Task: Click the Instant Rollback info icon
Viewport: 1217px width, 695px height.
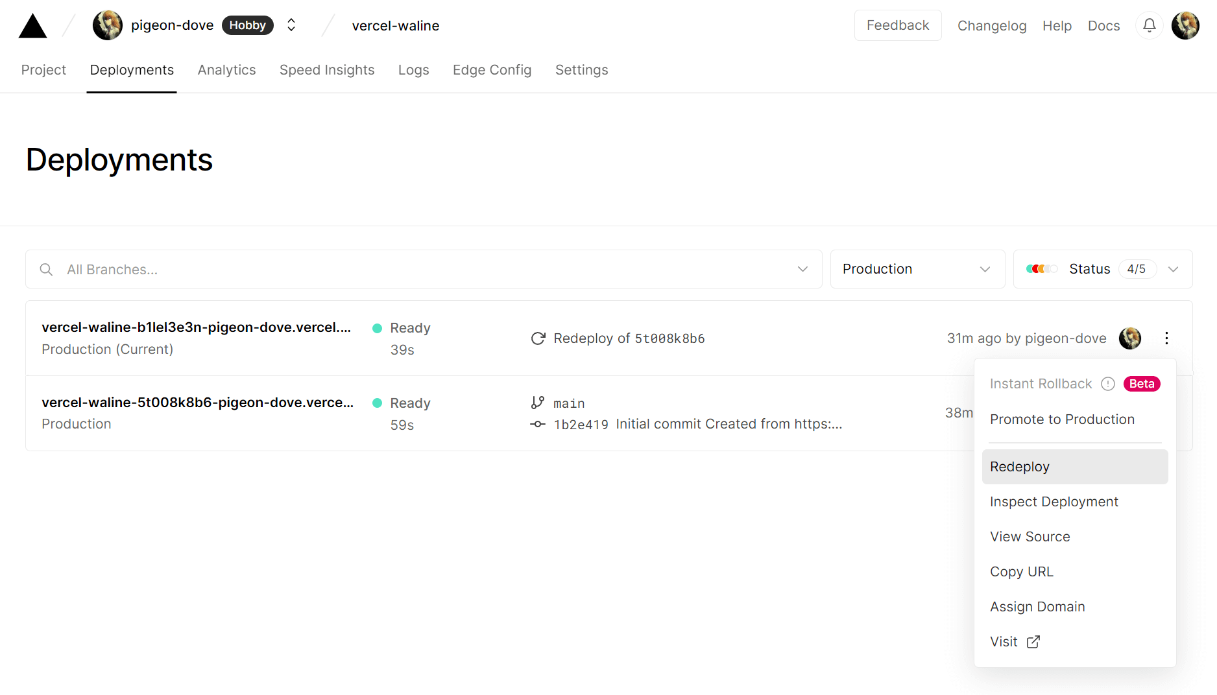Action: point(1108,384)
